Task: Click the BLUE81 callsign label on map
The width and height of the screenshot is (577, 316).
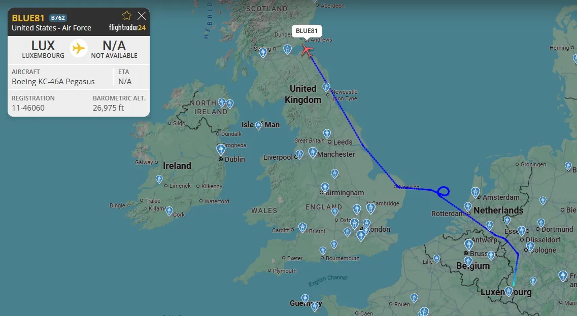Action: 307,31
